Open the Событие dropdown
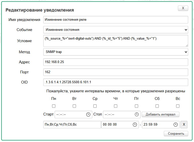Screen dimensions: 194x142 (x=115, y=30)
